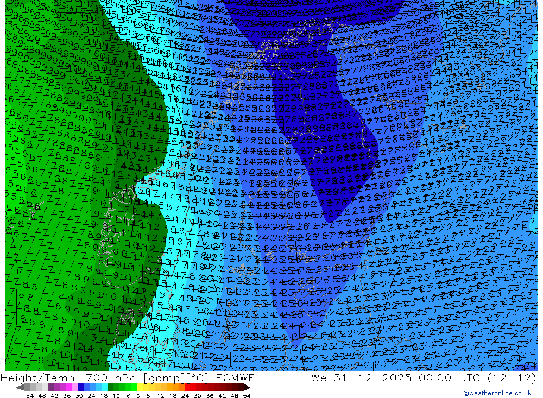Pick the dark maroon right-arrow legend end

(x=247, y=388)
